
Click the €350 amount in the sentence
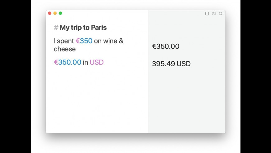(x=84, y=41)
